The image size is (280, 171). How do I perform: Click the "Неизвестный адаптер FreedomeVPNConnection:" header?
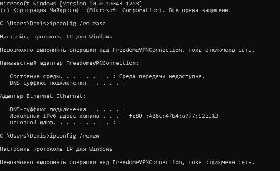pos(69,63)
